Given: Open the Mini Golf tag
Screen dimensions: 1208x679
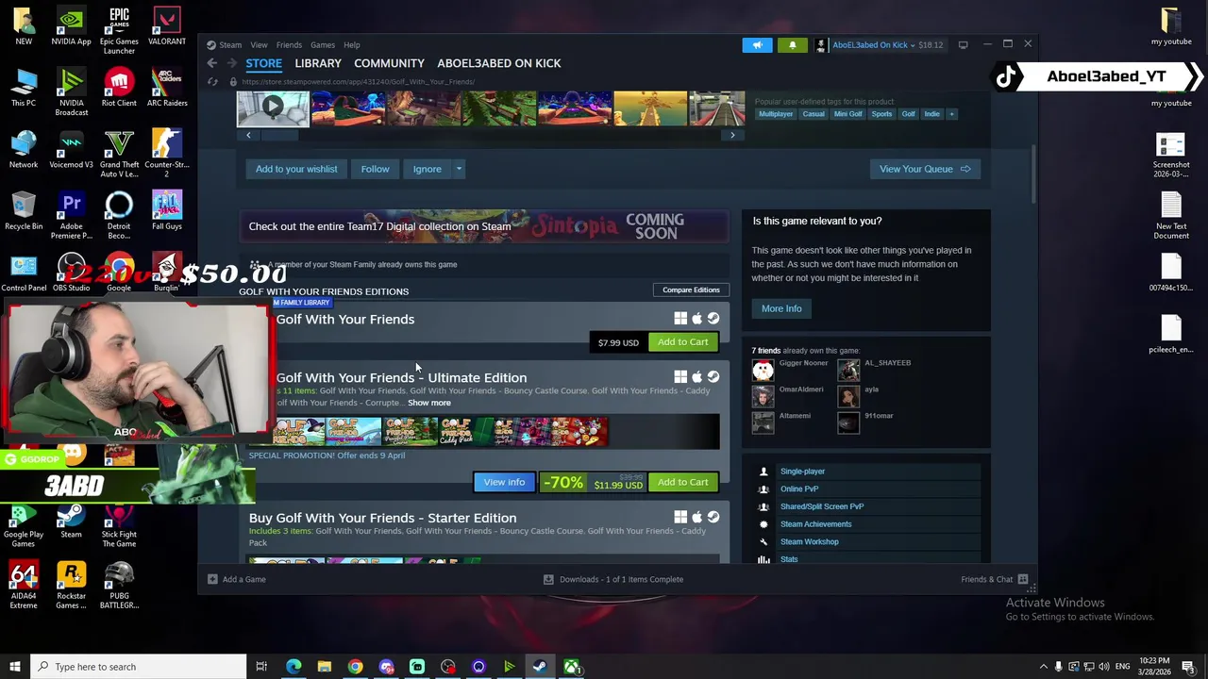Looking at the screenshot, I should [x=847, y=114].
